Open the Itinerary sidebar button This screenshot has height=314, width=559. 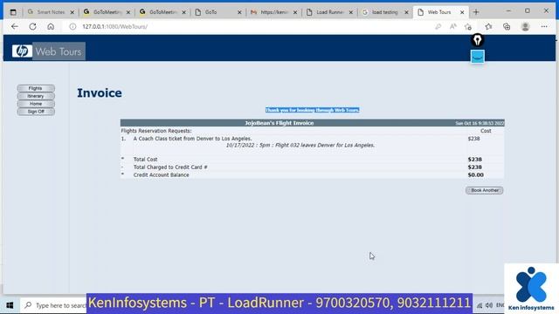pyautogui.click(x=36, y=96)
